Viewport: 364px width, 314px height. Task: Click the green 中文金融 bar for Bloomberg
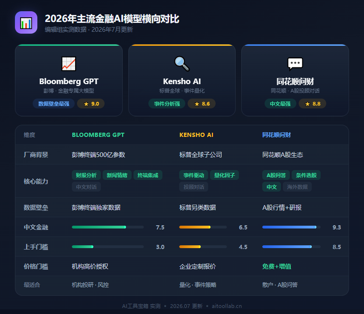(99, 227)
